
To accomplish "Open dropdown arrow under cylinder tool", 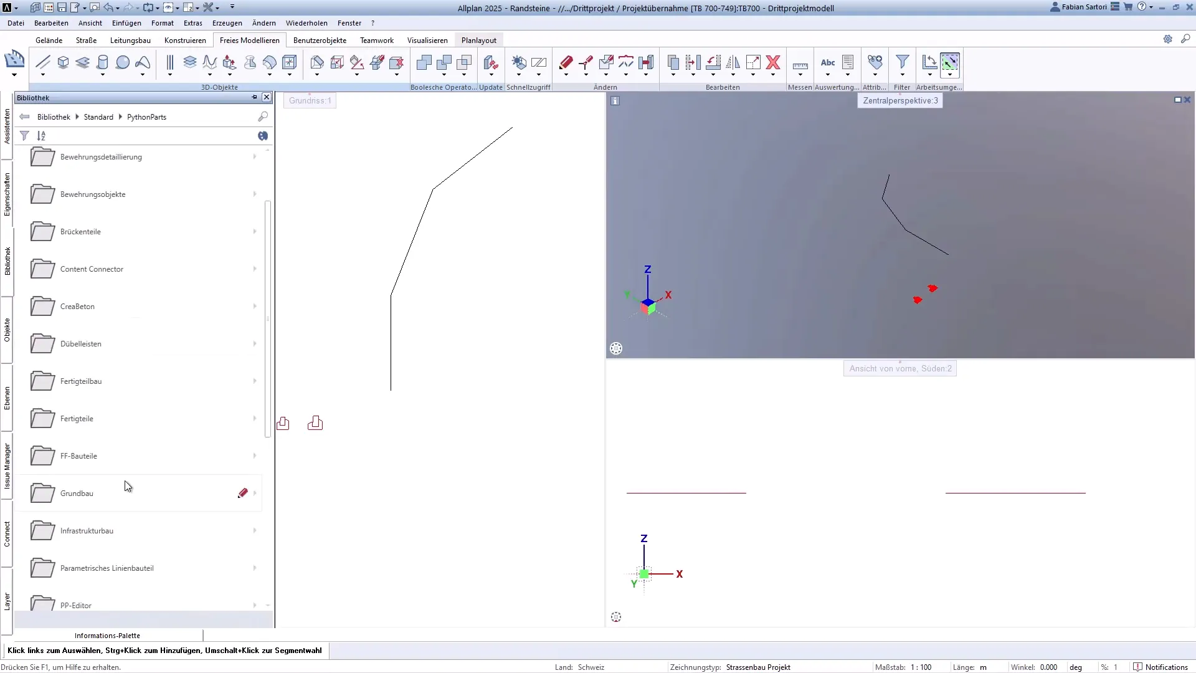I will (x=103, y=75).
